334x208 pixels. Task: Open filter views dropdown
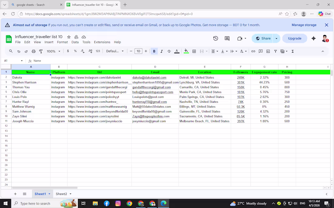(x=284, y=51)
